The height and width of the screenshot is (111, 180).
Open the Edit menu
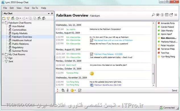(x=12, y=8)
